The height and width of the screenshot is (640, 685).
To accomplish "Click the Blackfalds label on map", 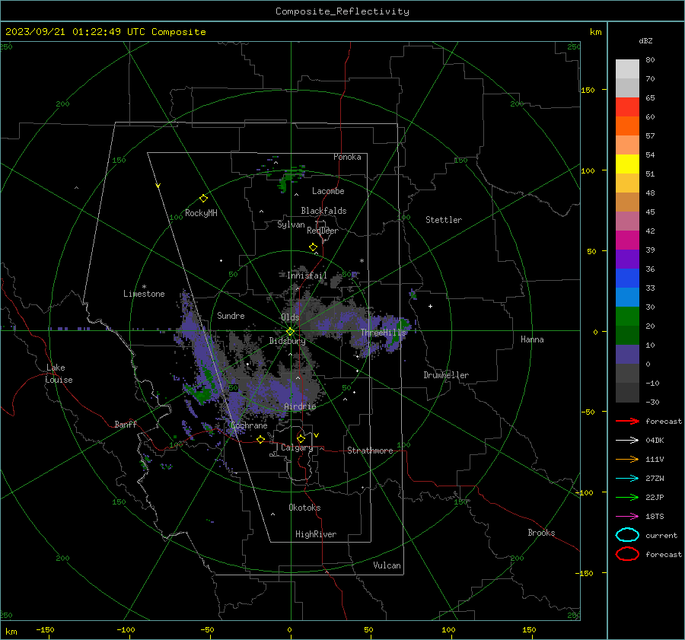I will coord(323,211).
